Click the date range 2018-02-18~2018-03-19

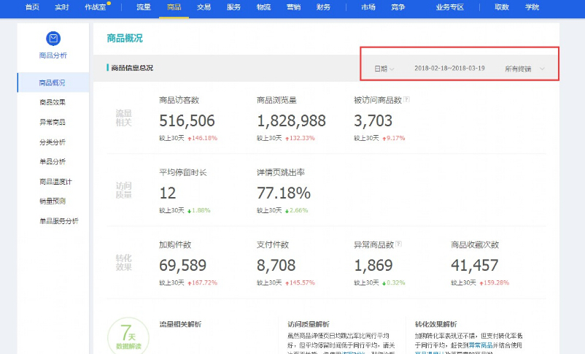(x=449, y=69)
